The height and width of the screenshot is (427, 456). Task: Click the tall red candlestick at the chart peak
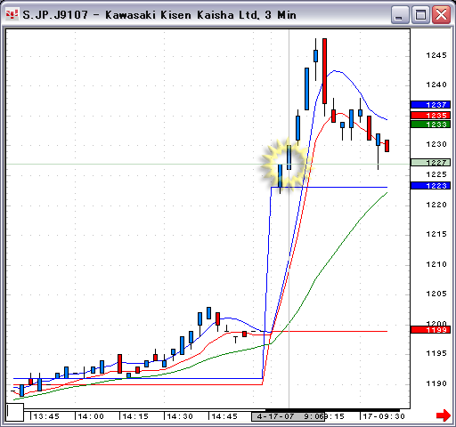click(x=324, y=71)
